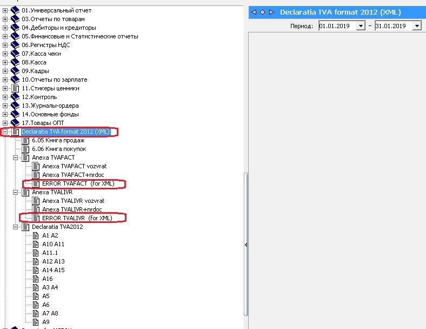Image resolution: width=426 pixels, height=329 pixels.
Task: Click the document icon of Anexa TVAFACT vozvrat
Action: pyautogui.click(x=36, y=166)
